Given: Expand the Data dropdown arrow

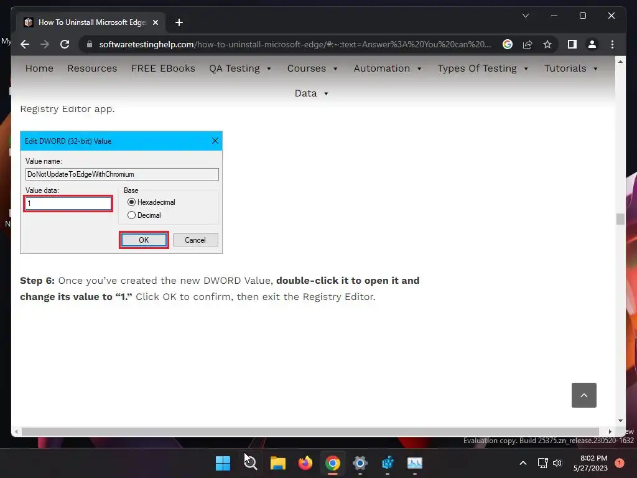Looking at the screenshot, I should [x=326, y=93].
